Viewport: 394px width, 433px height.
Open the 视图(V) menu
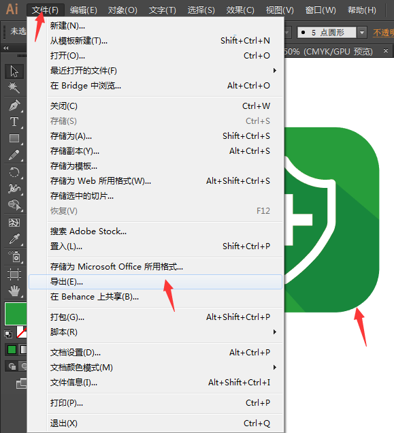[280, 10]
